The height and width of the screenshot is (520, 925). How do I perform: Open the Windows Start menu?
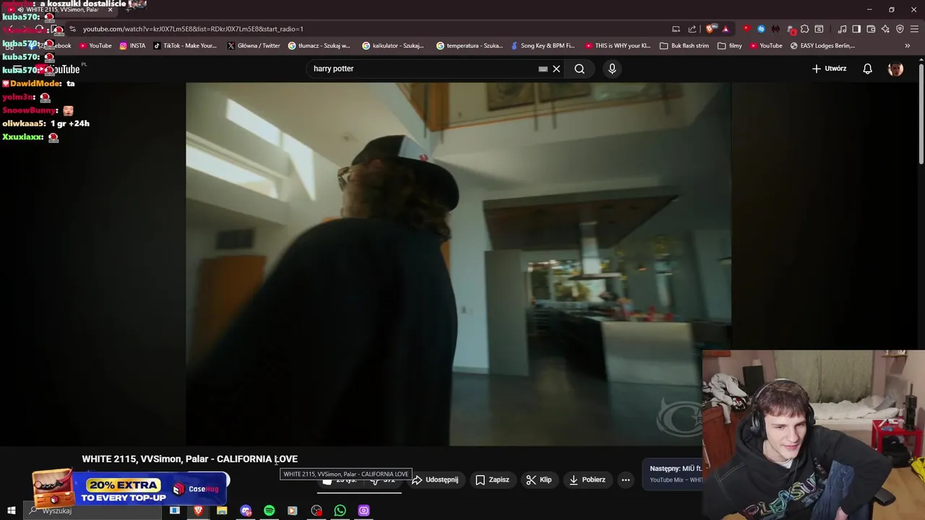[11, 511]
